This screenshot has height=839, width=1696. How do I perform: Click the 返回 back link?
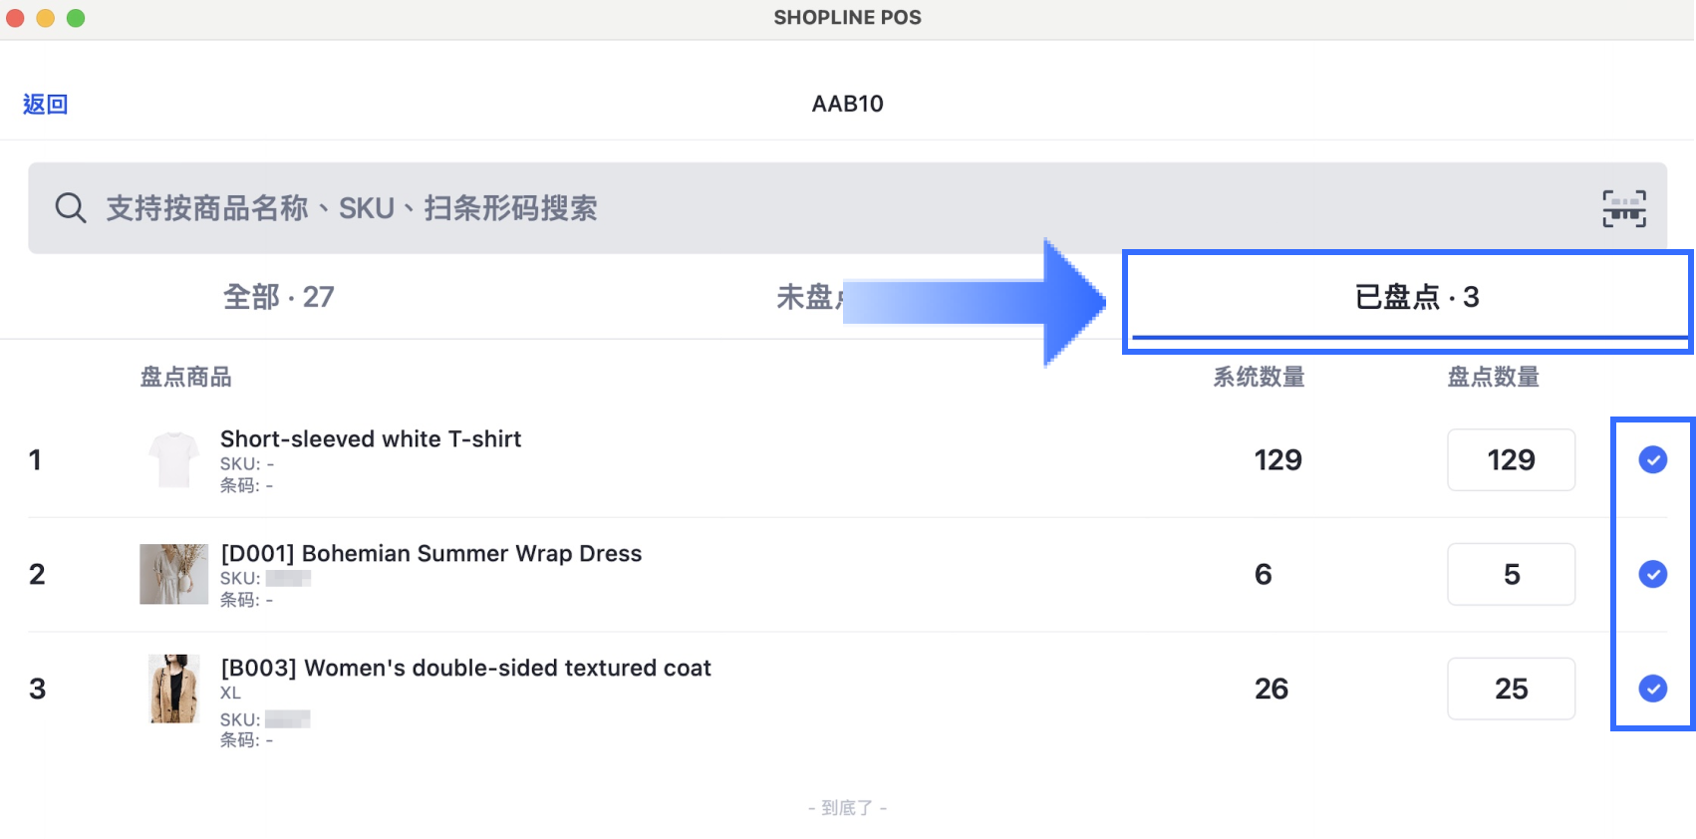pos(46,104)
